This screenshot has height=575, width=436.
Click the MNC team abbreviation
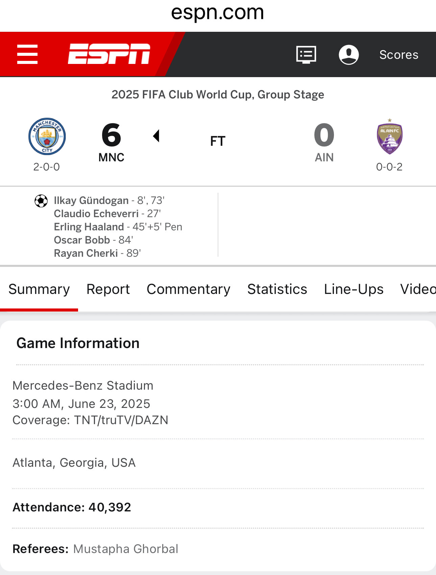coord(112,157)
